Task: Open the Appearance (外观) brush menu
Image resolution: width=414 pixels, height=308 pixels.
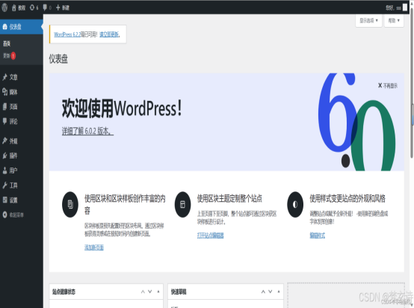Action: click(22, 141)
